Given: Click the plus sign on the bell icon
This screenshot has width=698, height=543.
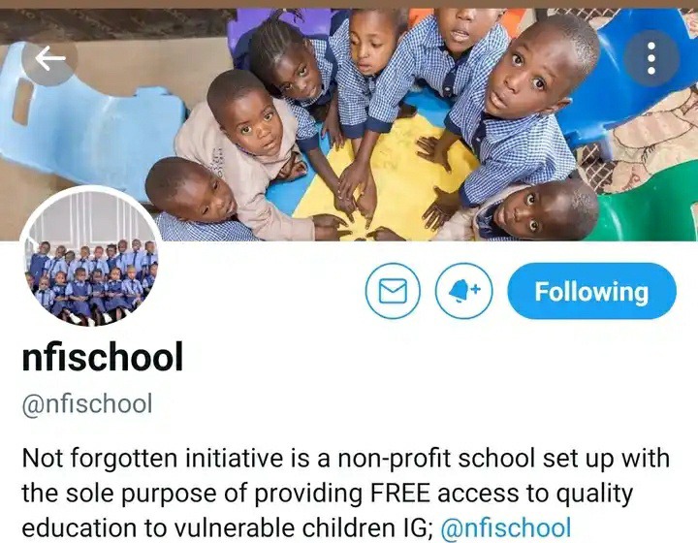Looking at the screenshot, I should (x=476, y=288).
